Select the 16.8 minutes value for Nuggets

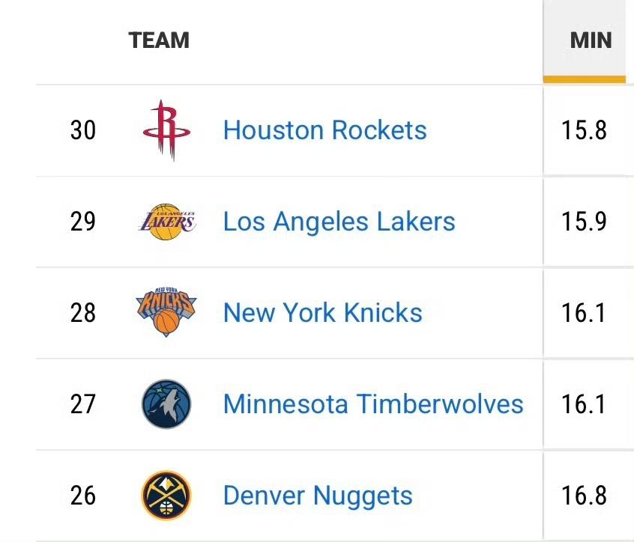tap(584, 496)
